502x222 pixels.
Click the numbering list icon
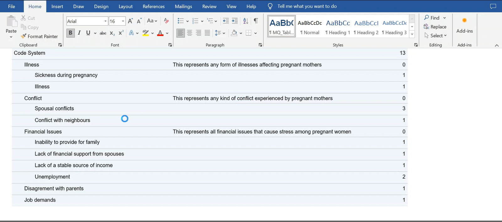(195, 21)
